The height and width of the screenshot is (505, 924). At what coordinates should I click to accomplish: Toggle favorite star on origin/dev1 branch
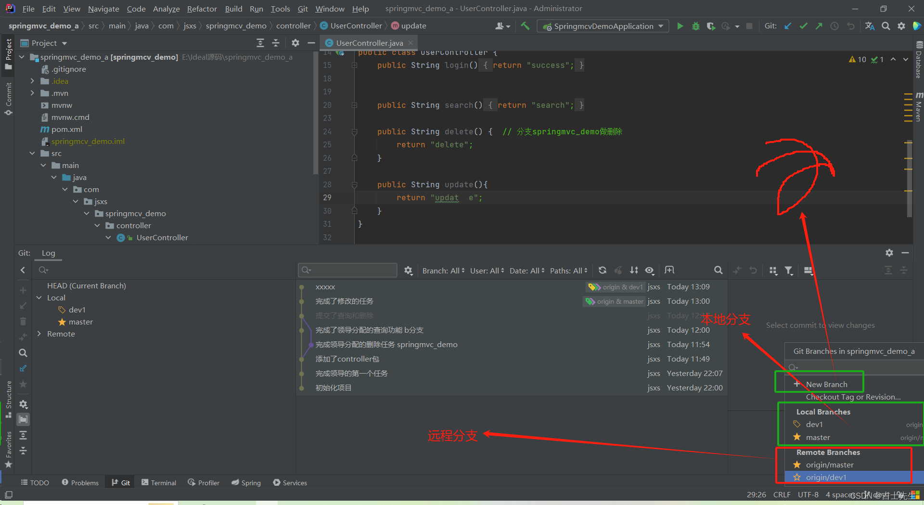(x=797, y=477)
